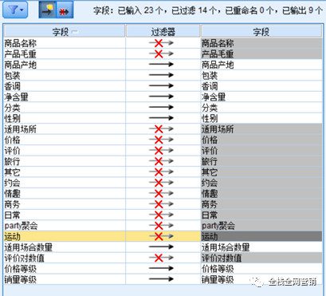Image resolution: width=326 pixels, height=296 pixels.
Task: Select input field 评价 in left column
Action: pos(64,151)
